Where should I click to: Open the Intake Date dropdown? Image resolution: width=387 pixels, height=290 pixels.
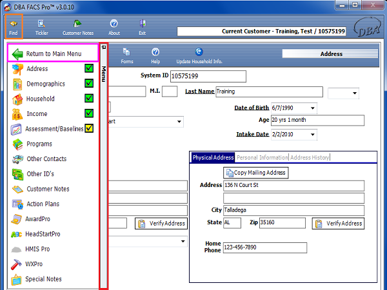click(312, 135)
